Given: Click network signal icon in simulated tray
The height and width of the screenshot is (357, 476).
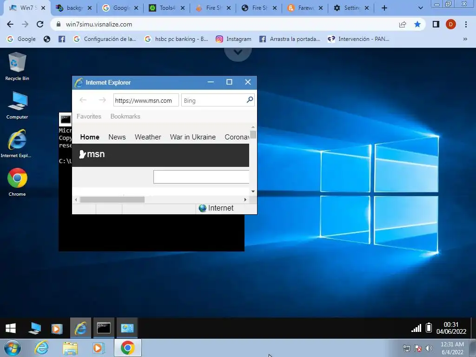Looking at the screenshot, I should [416, 328].
